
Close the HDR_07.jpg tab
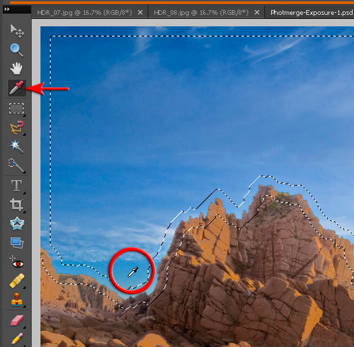tap(140, 12)
